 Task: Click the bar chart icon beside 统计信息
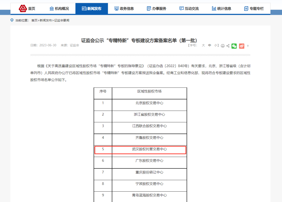[214, 8]
